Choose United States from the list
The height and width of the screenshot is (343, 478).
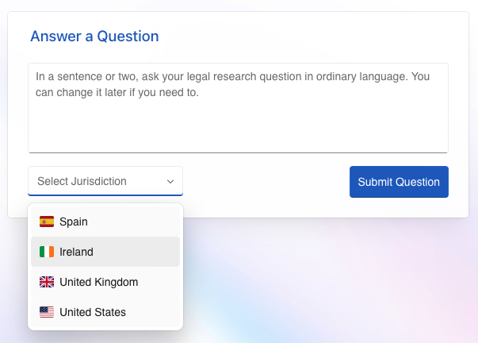coord(105,312)
